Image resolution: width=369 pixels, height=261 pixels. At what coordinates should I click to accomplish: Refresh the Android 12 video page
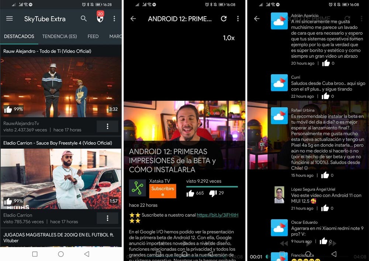[x=224, y=18]
